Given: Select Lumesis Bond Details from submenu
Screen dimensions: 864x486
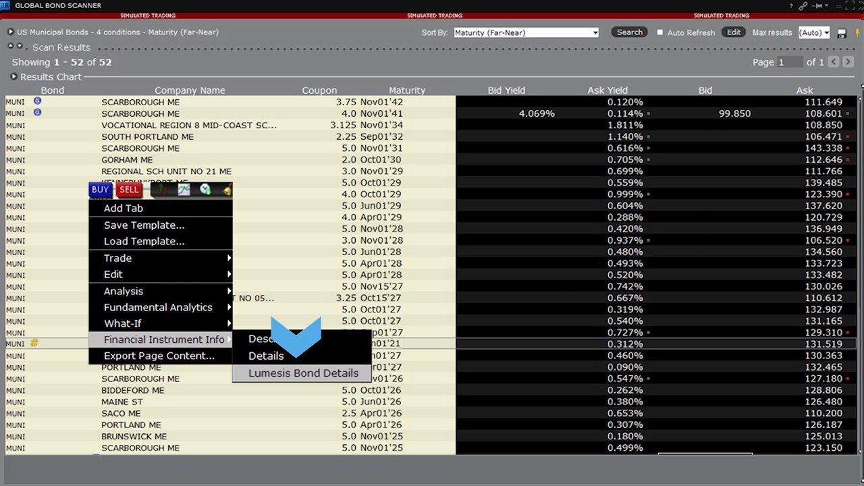Looking at the screenshot, I should point(303,373).
